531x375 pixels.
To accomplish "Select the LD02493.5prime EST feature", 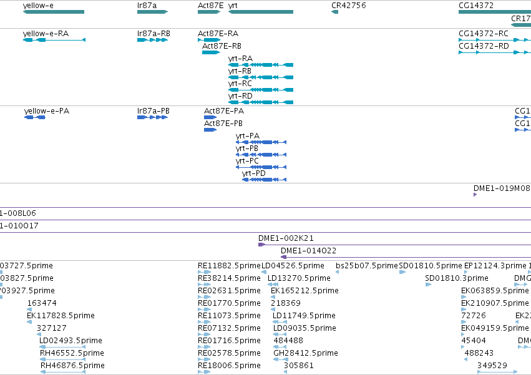I will pyautogui.click(x=62, y=347).
